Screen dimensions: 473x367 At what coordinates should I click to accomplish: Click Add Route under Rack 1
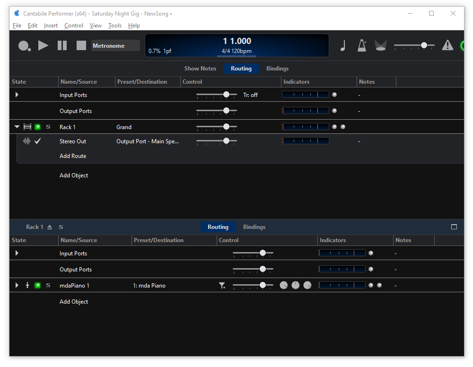click(x=73, y=156)
